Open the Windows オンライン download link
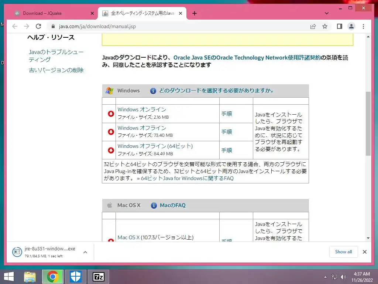 pyautogui.click(x=142, y=109)
